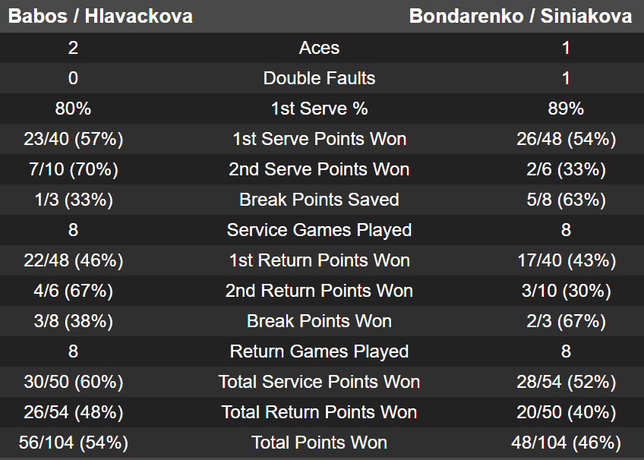Screen dimensions: 644x460
Task: Click the 5/8 (63%) break points saved value
Action: (x=566, y=200)
